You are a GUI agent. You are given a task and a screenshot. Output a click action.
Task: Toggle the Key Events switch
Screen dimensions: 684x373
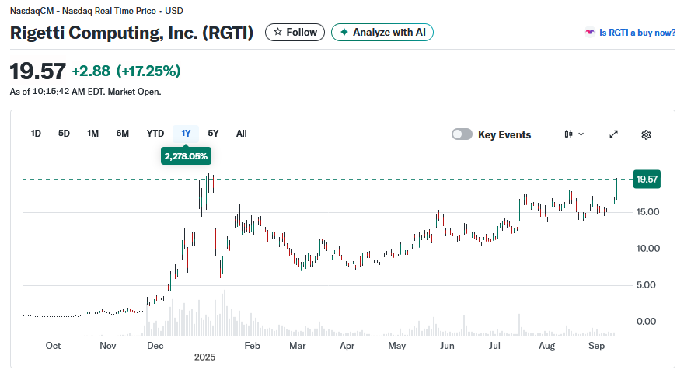point(462,134)
